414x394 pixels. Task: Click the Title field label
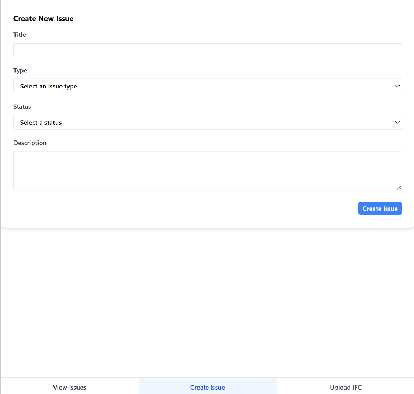coord(20,35)
